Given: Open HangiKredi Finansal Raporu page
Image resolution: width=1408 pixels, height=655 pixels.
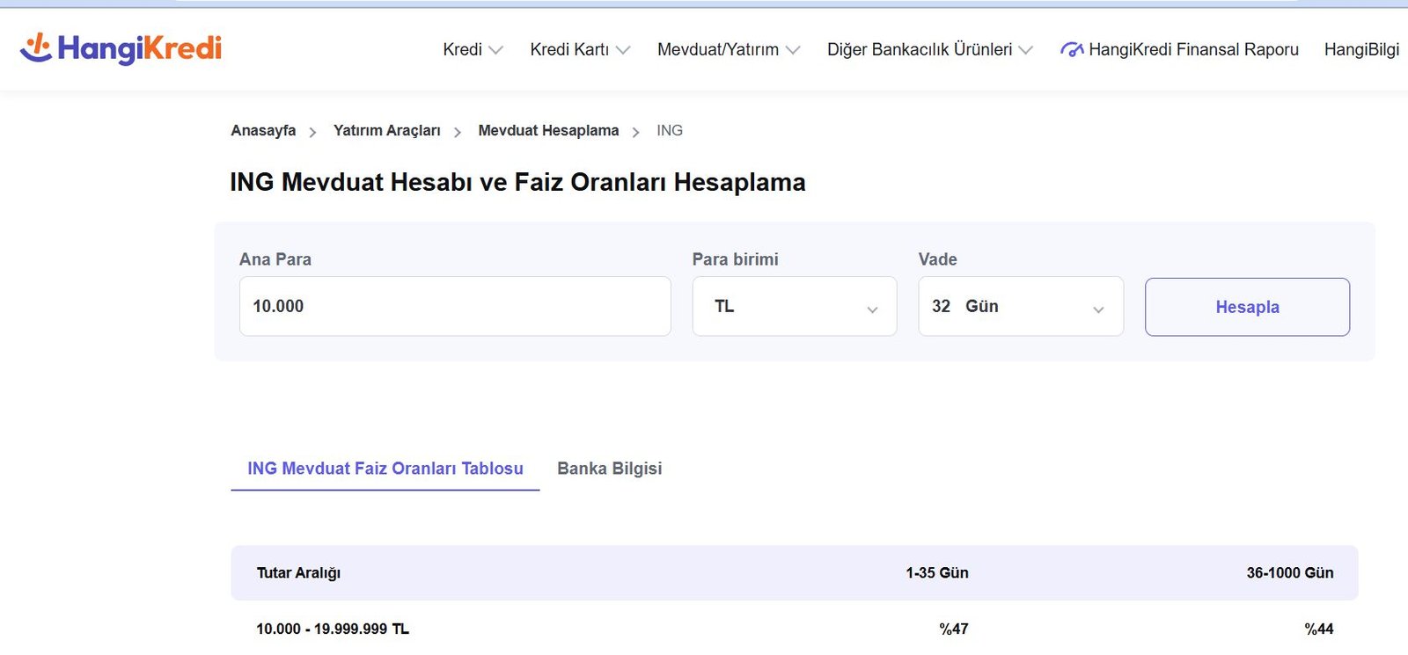Looking at the screenshot, I should [1192, 50].
